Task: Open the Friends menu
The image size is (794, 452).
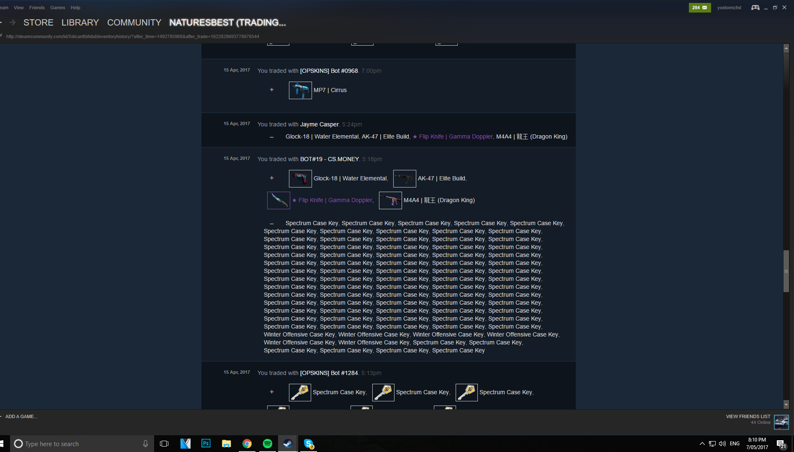Action: 37,8
